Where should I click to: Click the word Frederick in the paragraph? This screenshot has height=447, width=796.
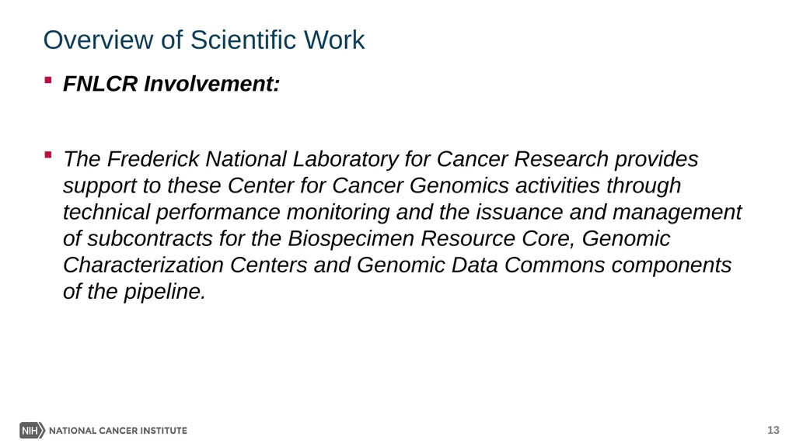[153, 159]
